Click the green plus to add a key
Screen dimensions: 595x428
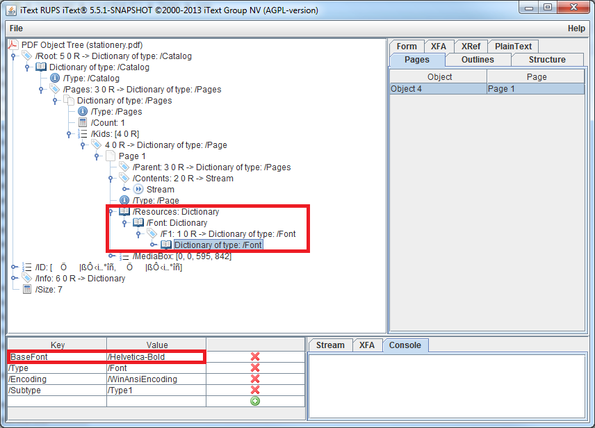254,401
